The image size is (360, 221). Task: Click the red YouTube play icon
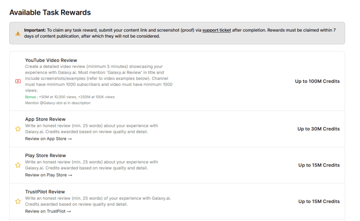[18, 81]
